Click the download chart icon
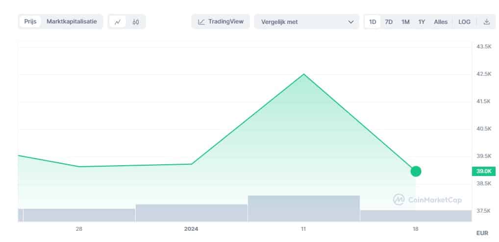Viewport: 499px width, 242px height. [486, 22]
